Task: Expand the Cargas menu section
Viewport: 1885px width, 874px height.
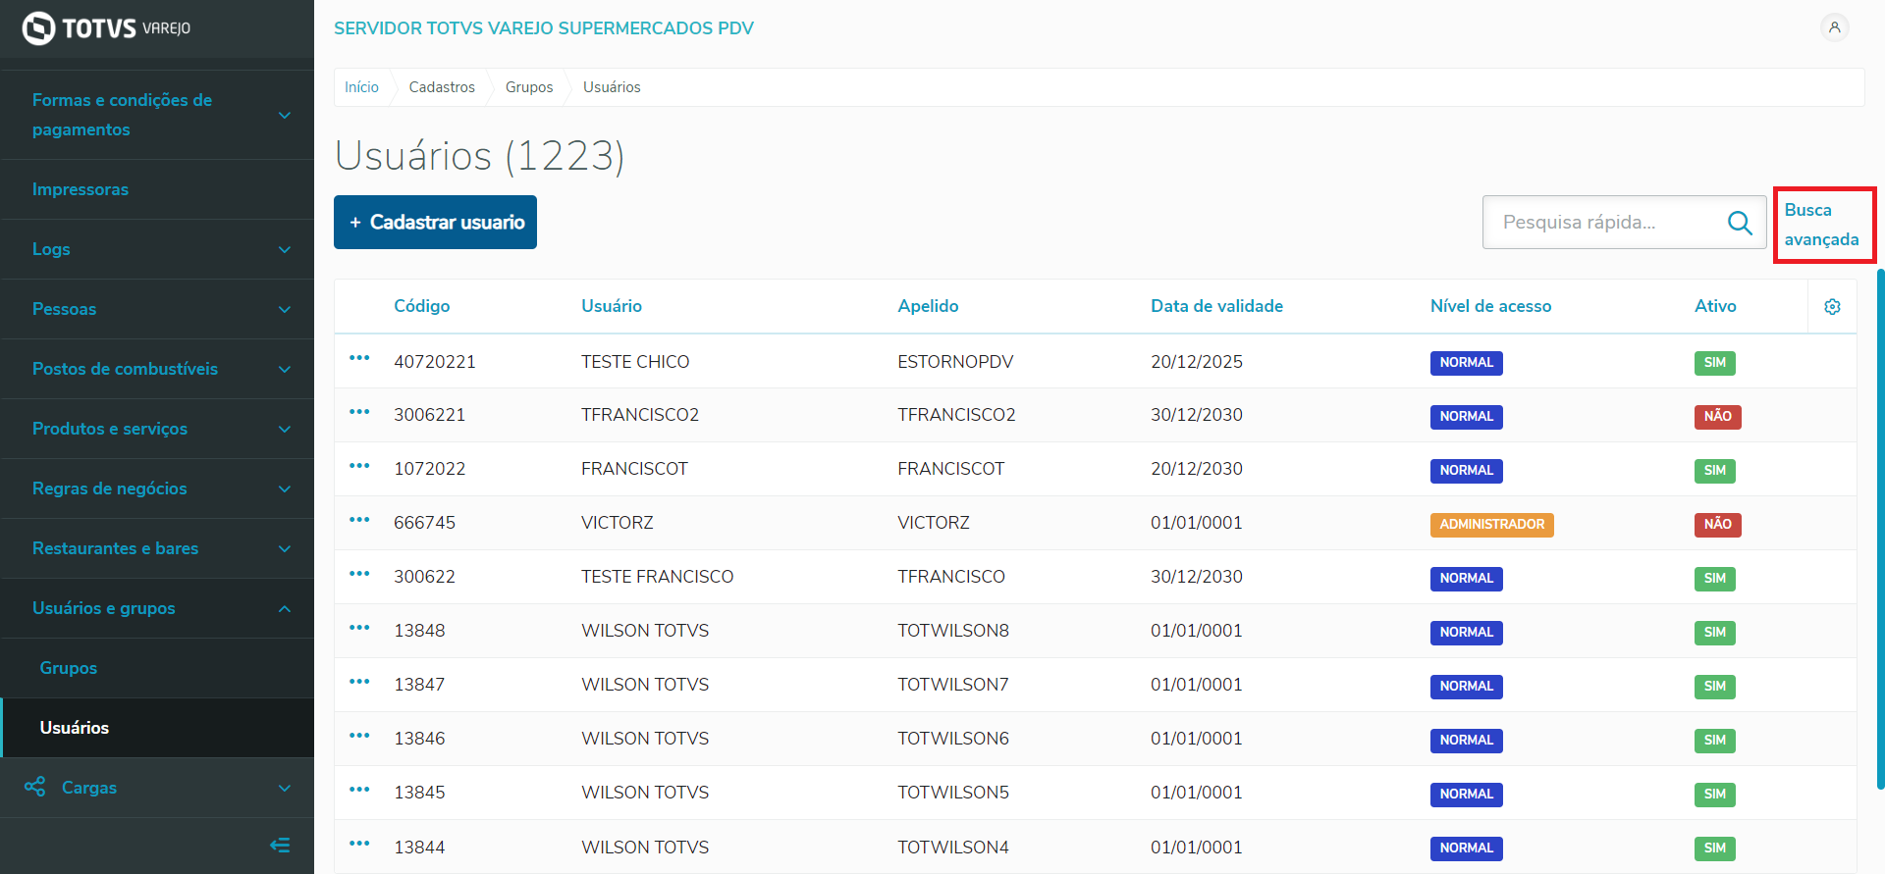Action: tap(285, 788)
